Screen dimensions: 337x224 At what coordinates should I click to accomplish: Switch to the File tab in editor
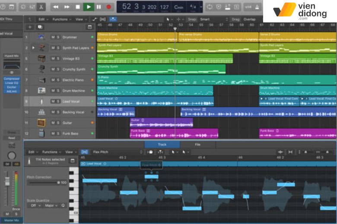(x=197, y=144)
